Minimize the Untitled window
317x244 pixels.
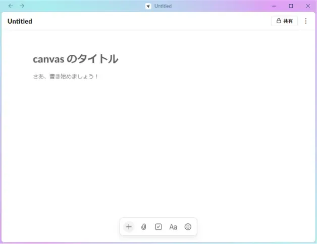[274, 6]
